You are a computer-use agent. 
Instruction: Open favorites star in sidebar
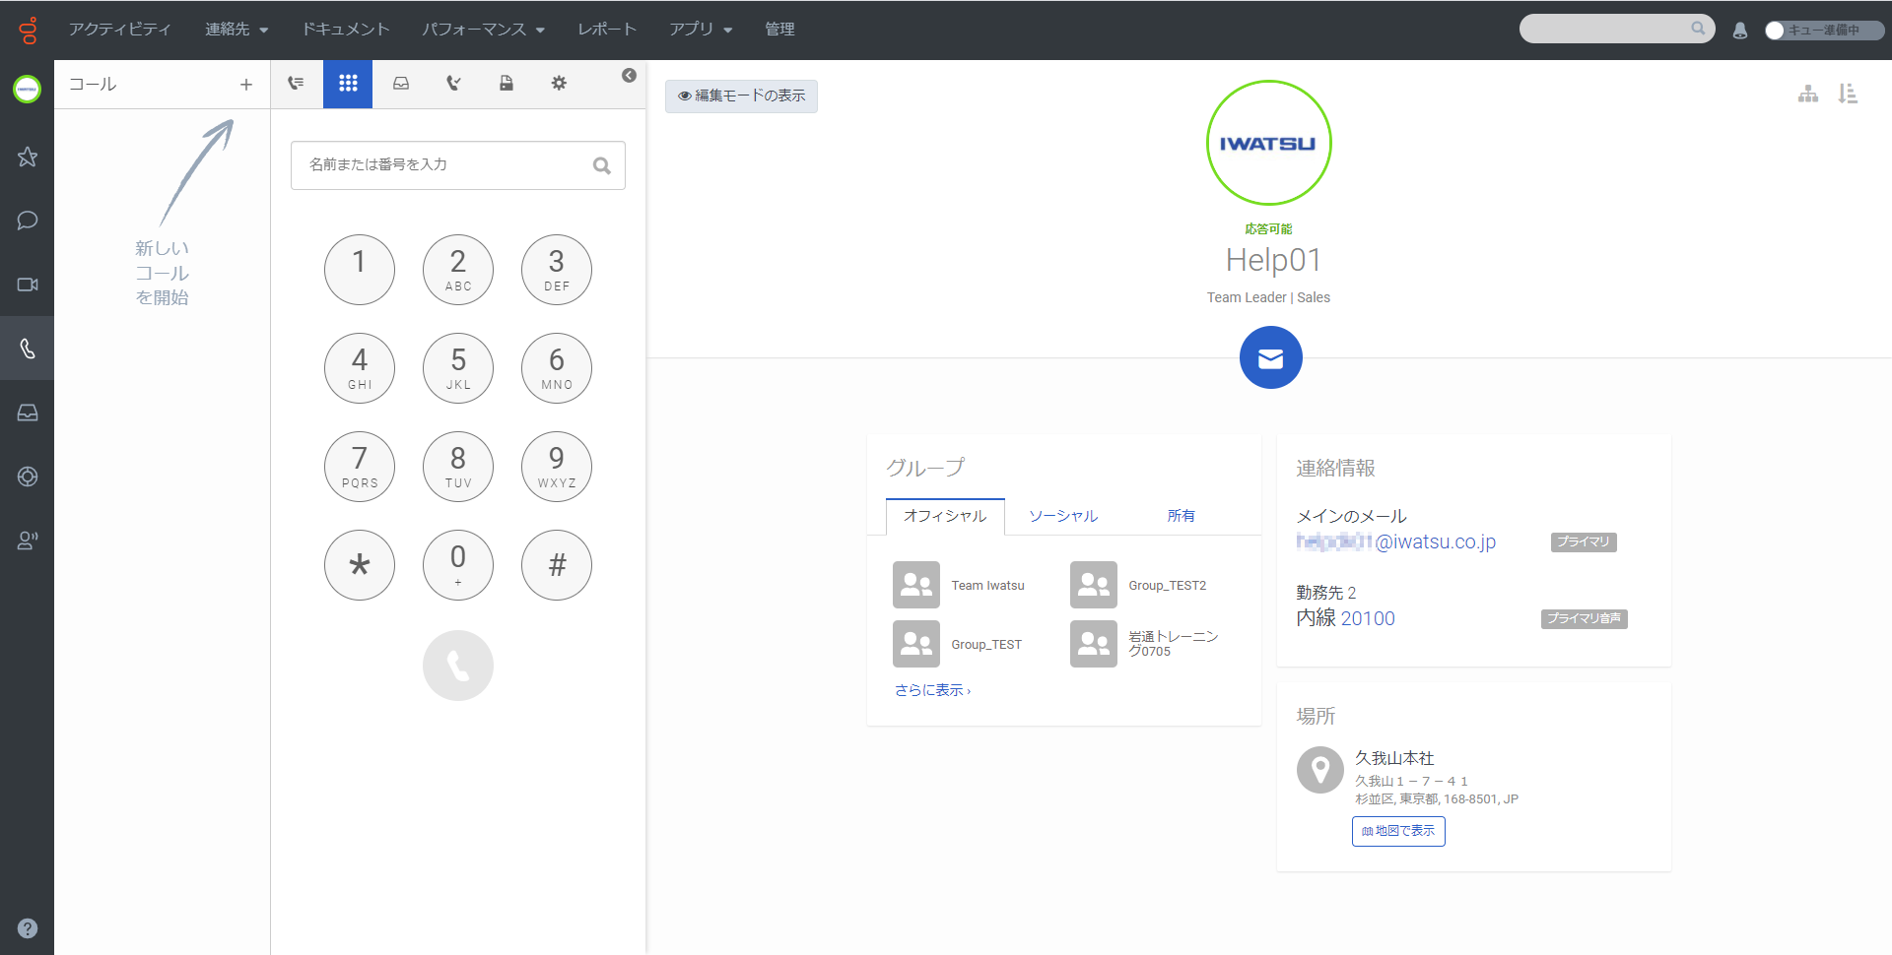[x=28, y=157]
